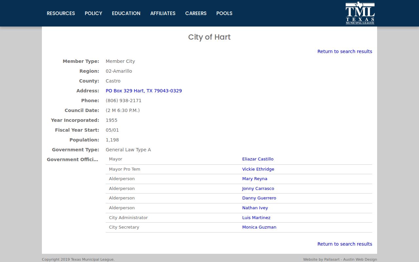Open the PO Box 329 Hart address link
Viewport: 419px width, 262px height.
(x=144, y=91)
